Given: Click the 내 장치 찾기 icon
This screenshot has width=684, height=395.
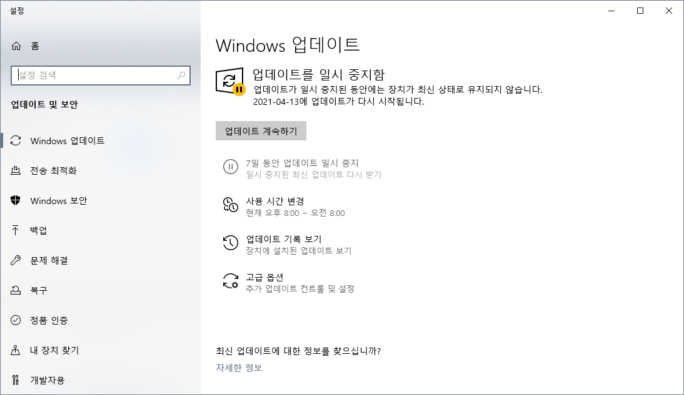Looking at the screenshot, I should point(16,350).
